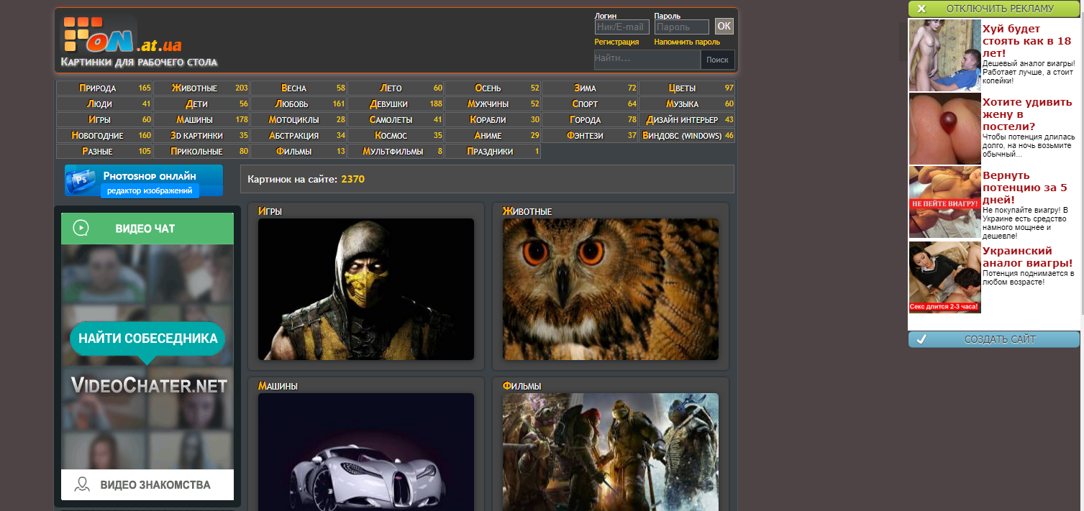Click the ON.at.ua site logo
1084x511 pixels.
[122, 35]
